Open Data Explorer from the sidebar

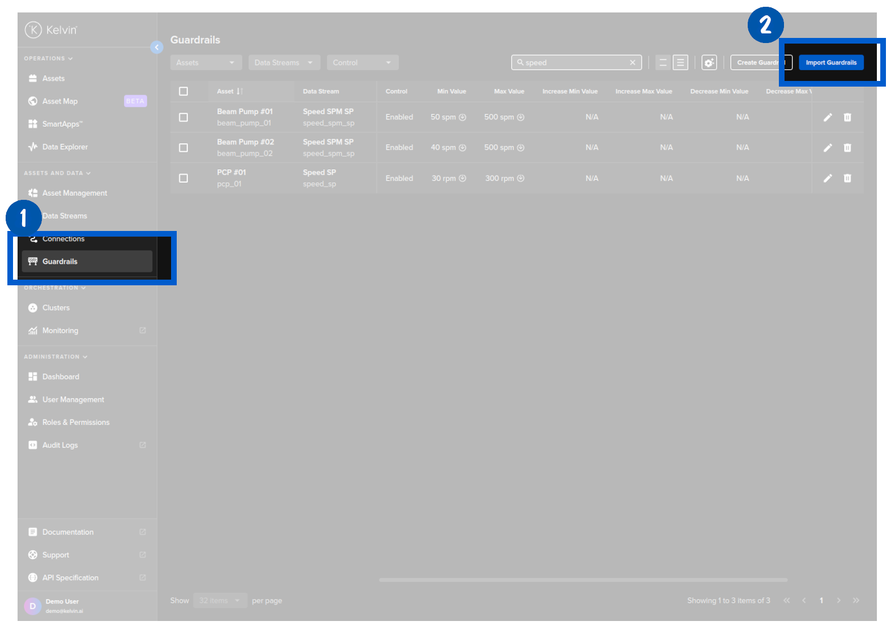65,147
